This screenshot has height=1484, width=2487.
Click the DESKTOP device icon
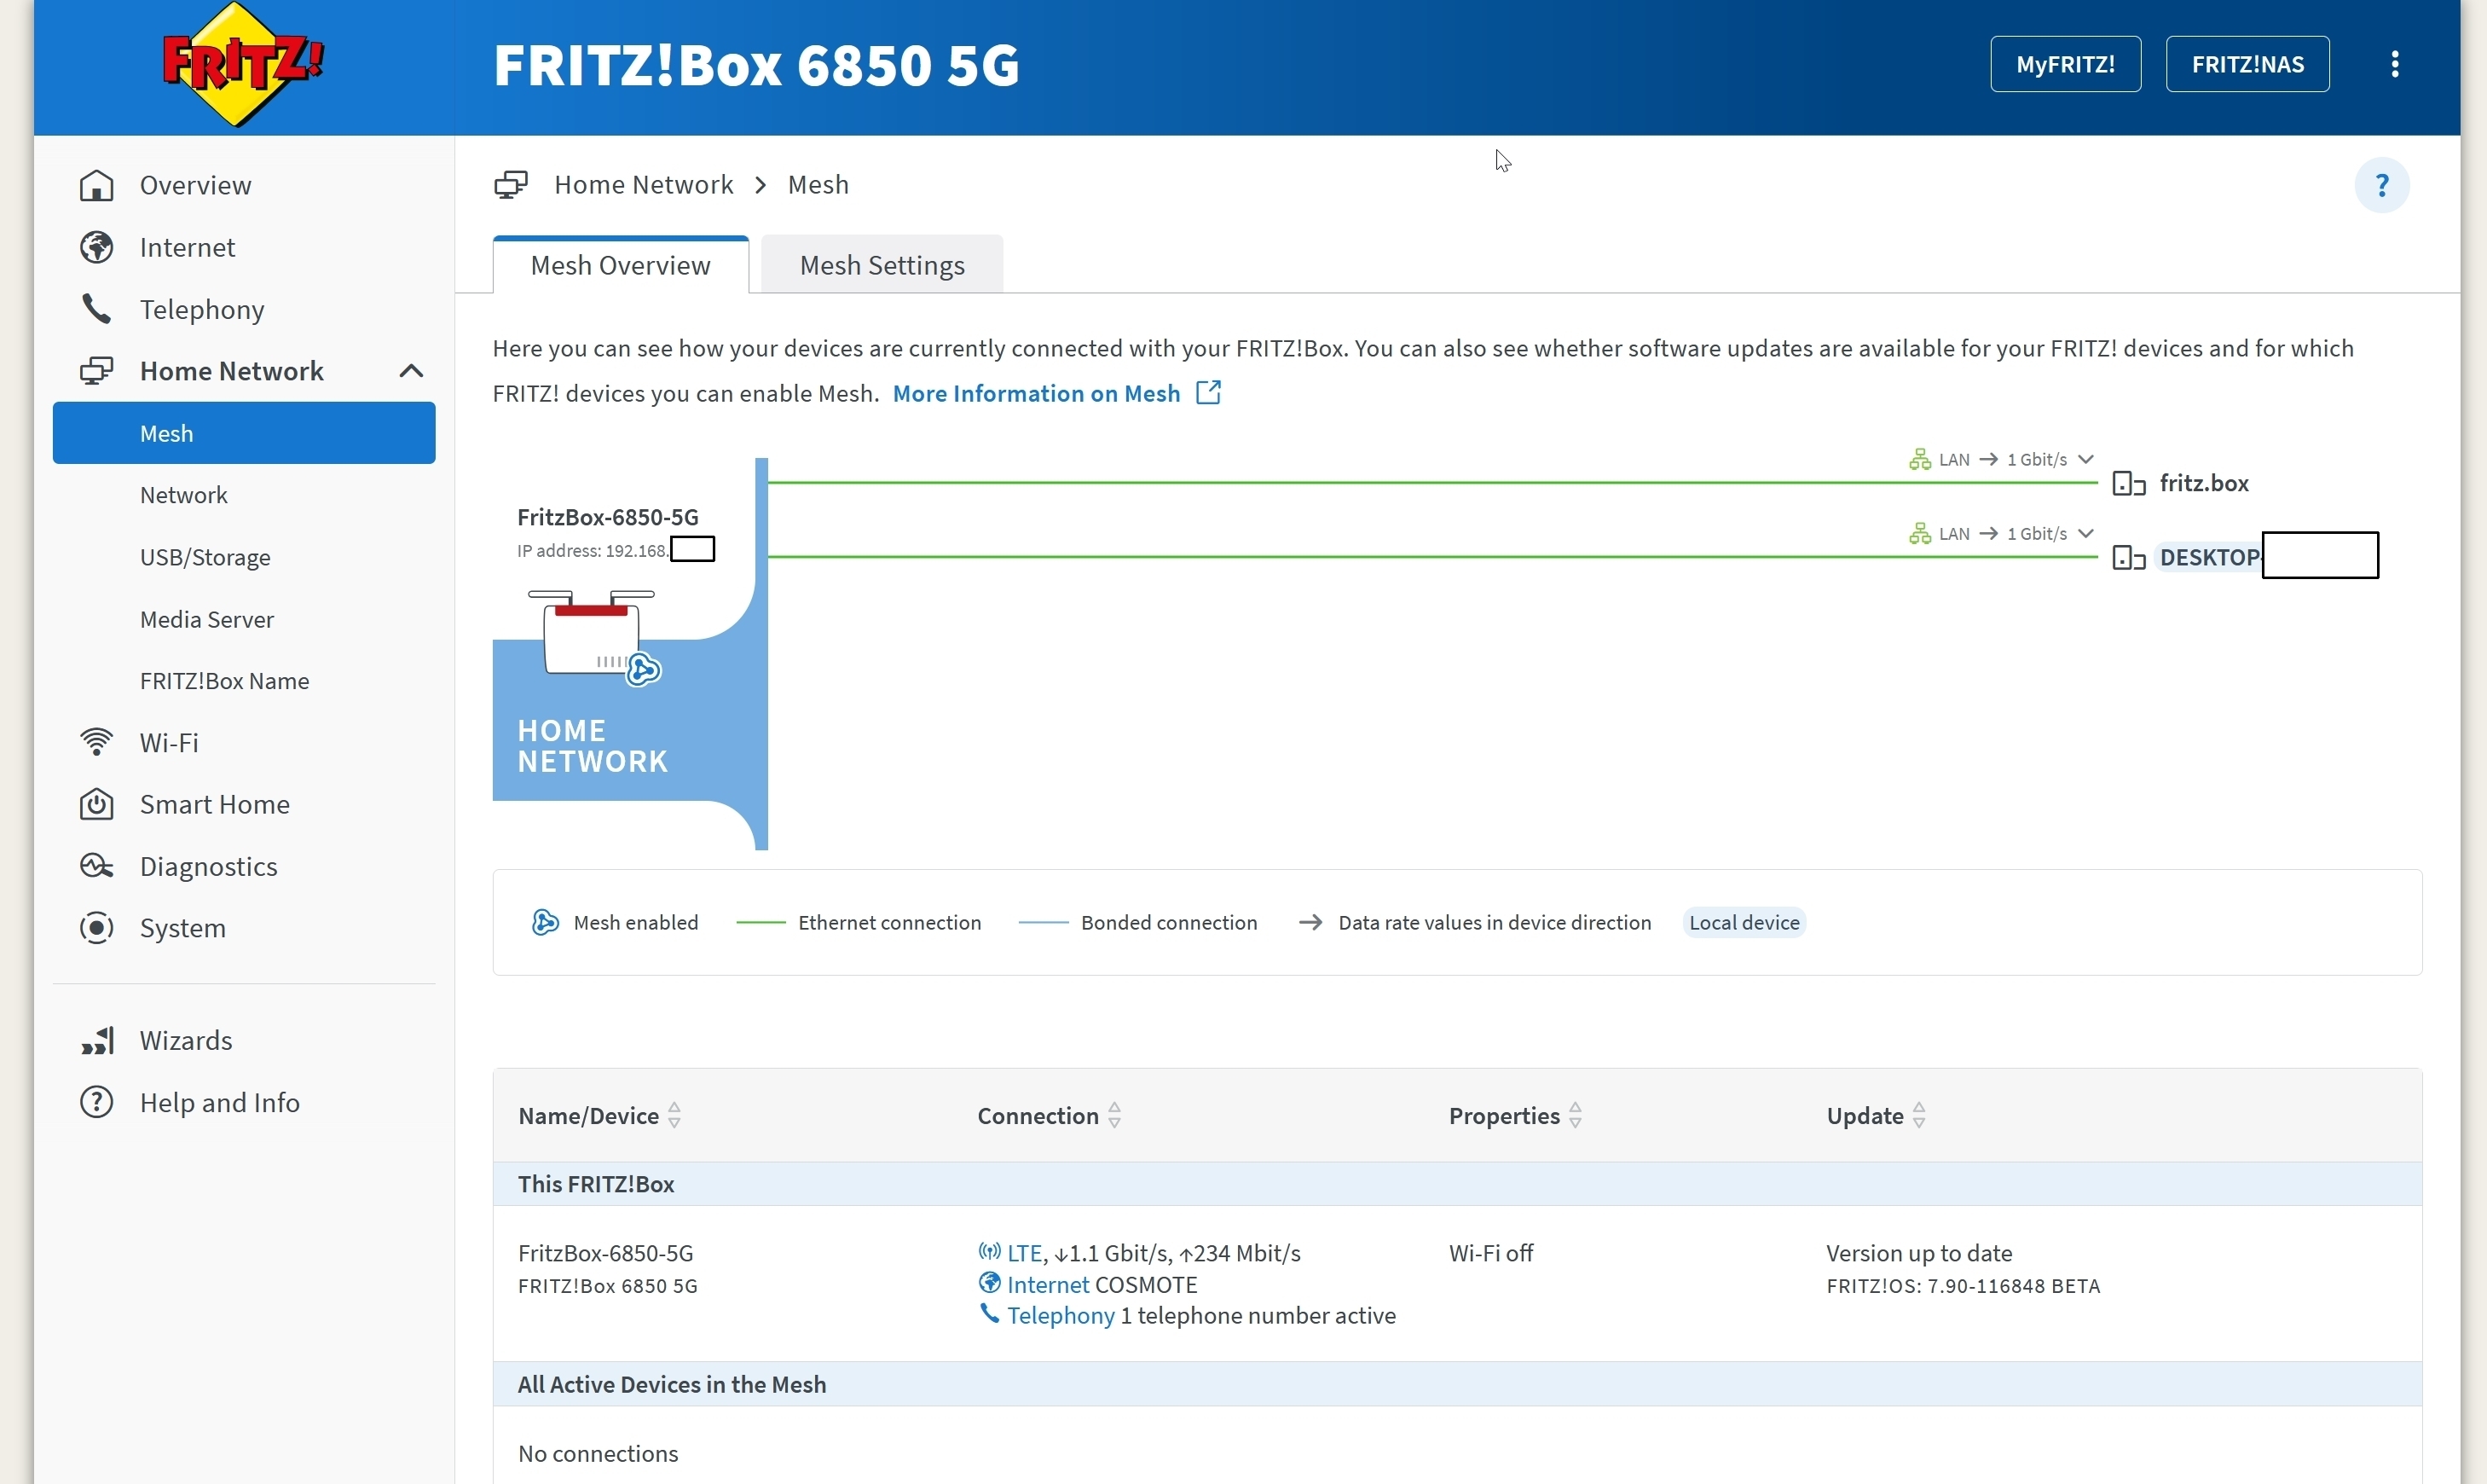2129,558
